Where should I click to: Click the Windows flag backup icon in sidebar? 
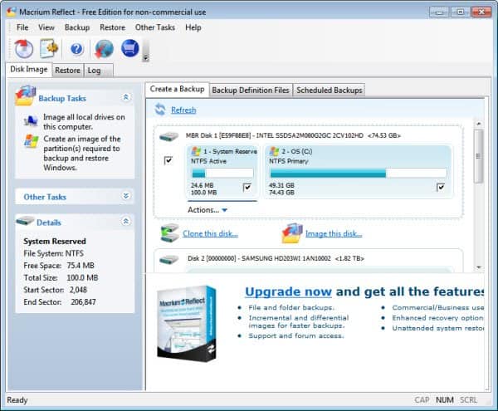(32, 141)
